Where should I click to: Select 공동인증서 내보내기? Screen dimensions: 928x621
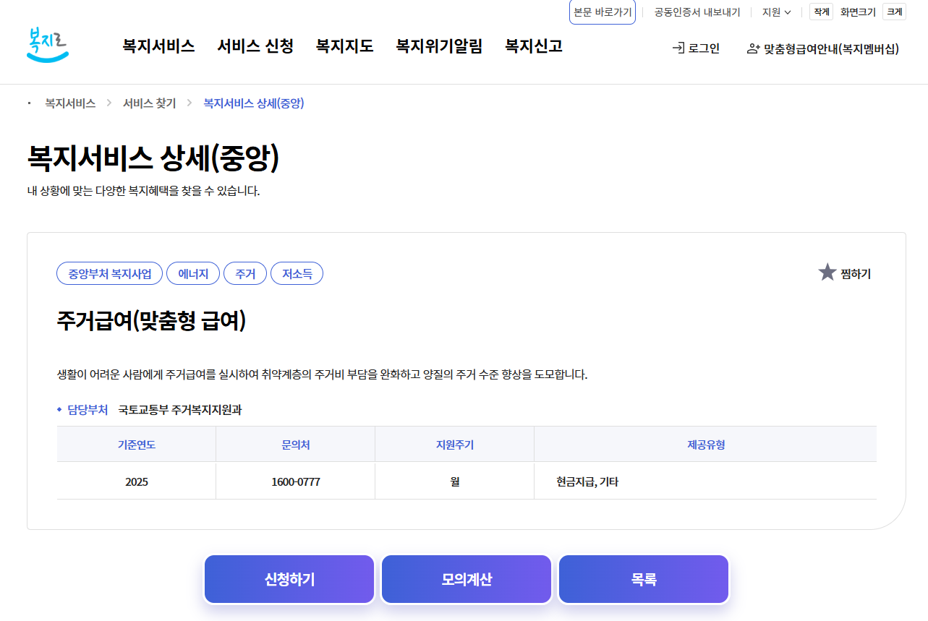(695, 12)
